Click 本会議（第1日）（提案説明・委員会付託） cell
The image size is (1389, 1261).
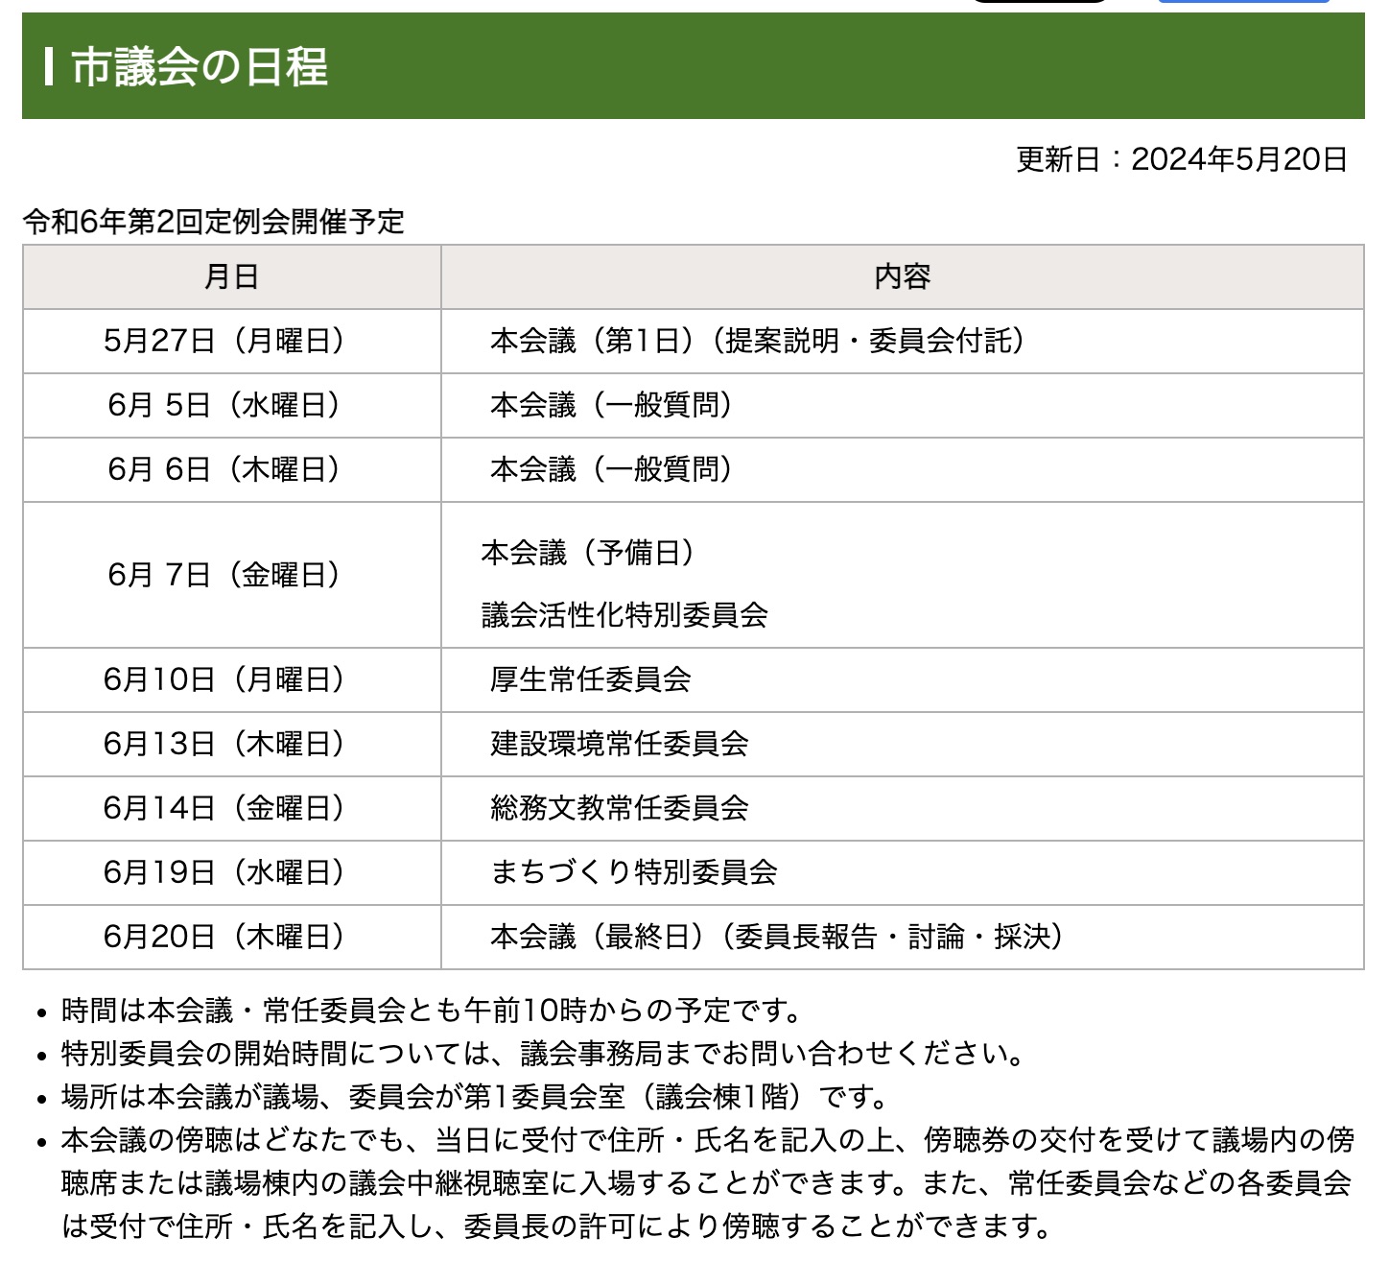pyautogui.click(x=903, y=342)
